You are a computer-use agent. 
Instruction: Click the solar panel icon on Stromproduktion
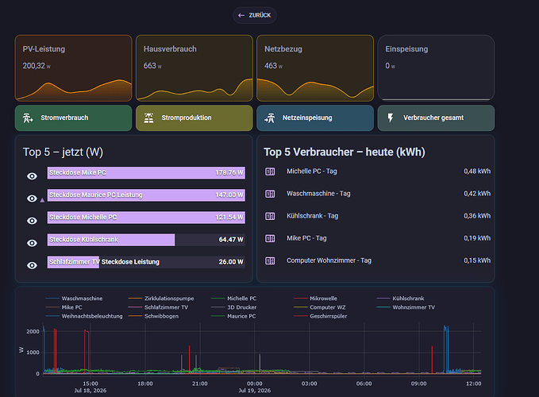coord(148,118)
